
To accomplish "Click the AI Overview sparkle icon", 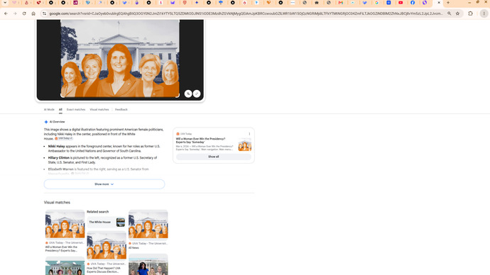I will point(46,122).
